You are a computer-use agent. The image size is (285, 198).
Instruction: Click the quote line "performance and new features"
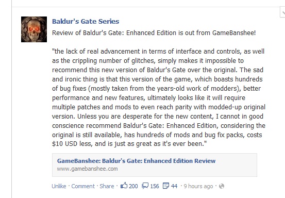148,98
